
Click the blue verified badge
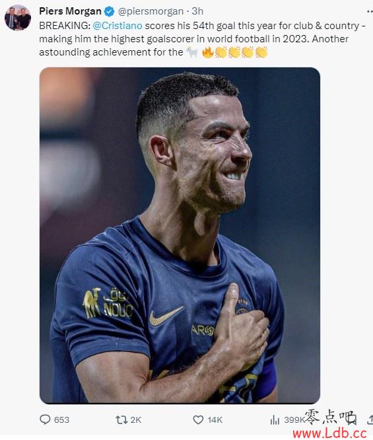click(110, 11)
